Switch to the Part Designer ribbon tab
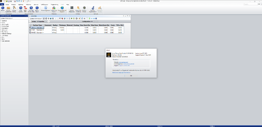 [45, 5]
